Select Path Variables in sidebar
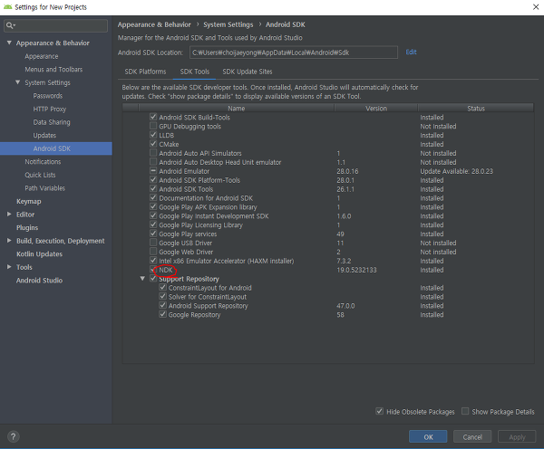 coord(44,187)
